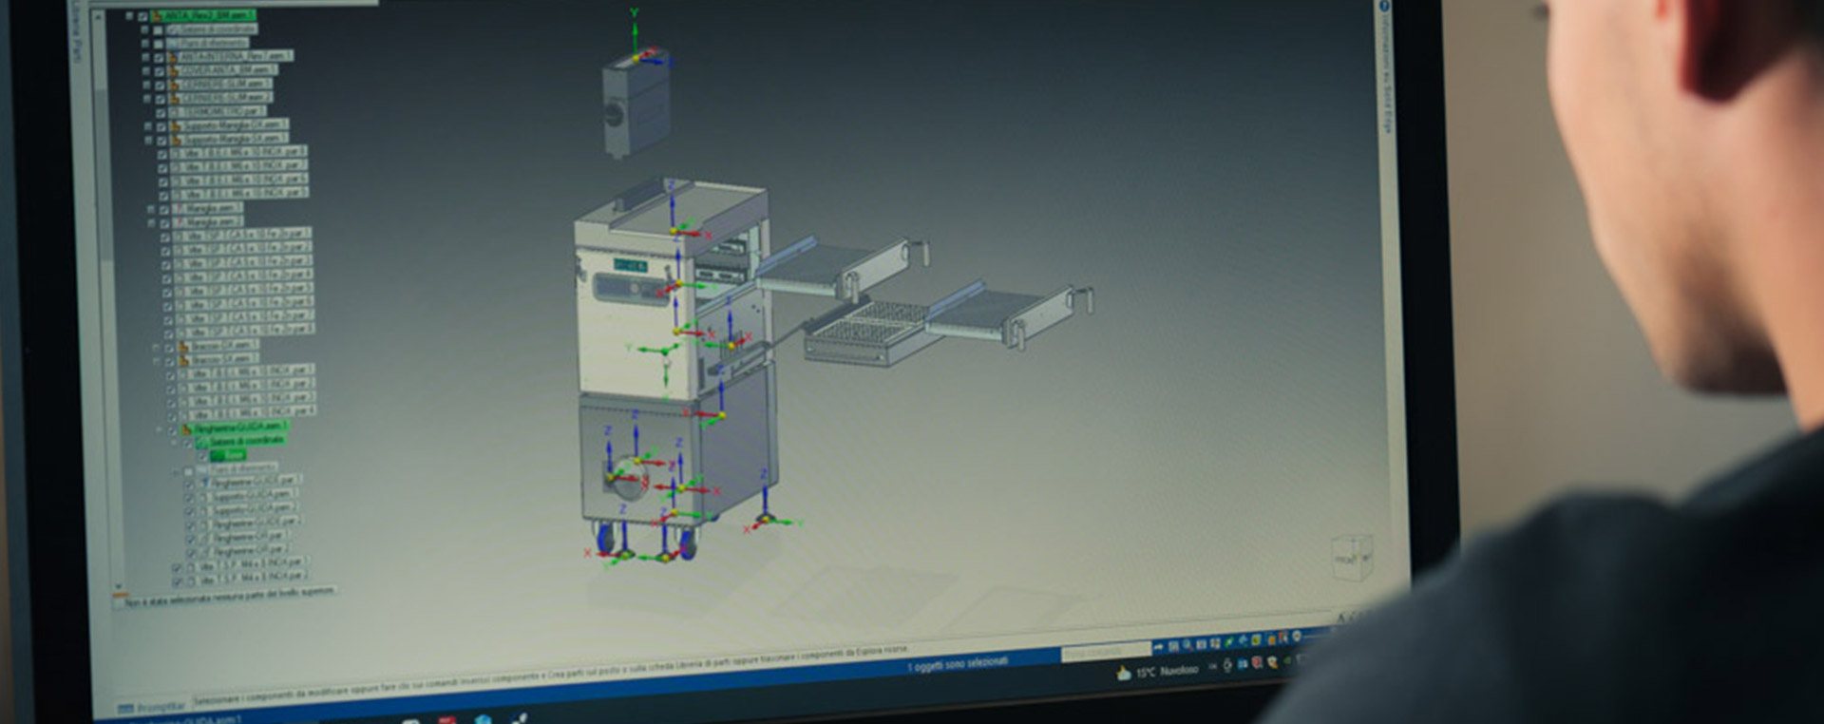Click the view orientation cube in the viewport

point(1350,558)
